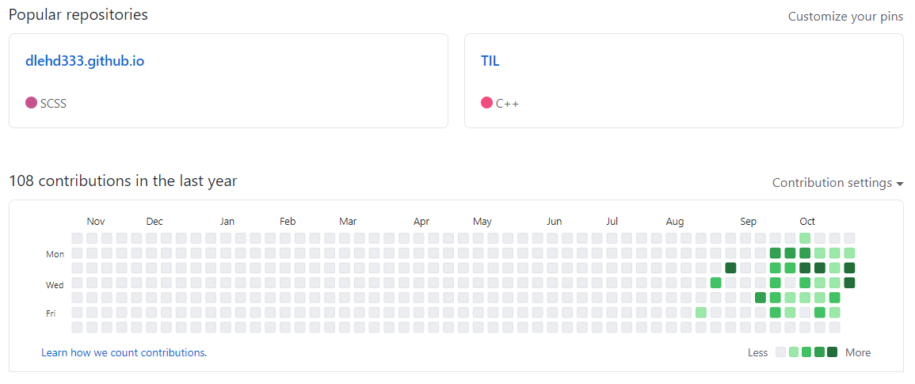915x384 pixels.
Task: Open Learn how we count contributions link
Action: point(124,352)
